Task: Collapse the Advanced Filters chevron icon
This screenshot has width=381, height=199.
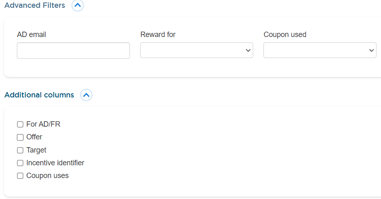Action: 78,5
